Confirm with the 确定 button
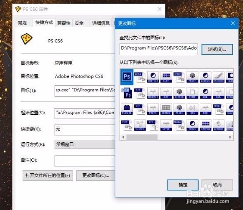 (x=183, y=185)
